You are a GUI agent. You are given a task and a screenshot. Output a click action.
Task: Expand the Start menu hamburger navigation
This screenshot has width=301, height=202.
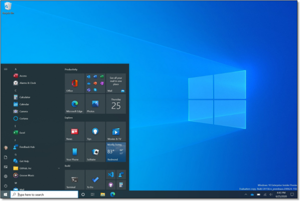pyautogui.click(x=6, y=69)
